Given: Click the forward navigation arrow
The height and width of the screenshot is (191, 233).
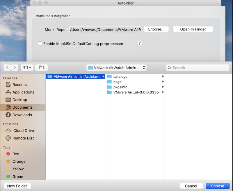Looking at the screenshot, I should point(15,68).
